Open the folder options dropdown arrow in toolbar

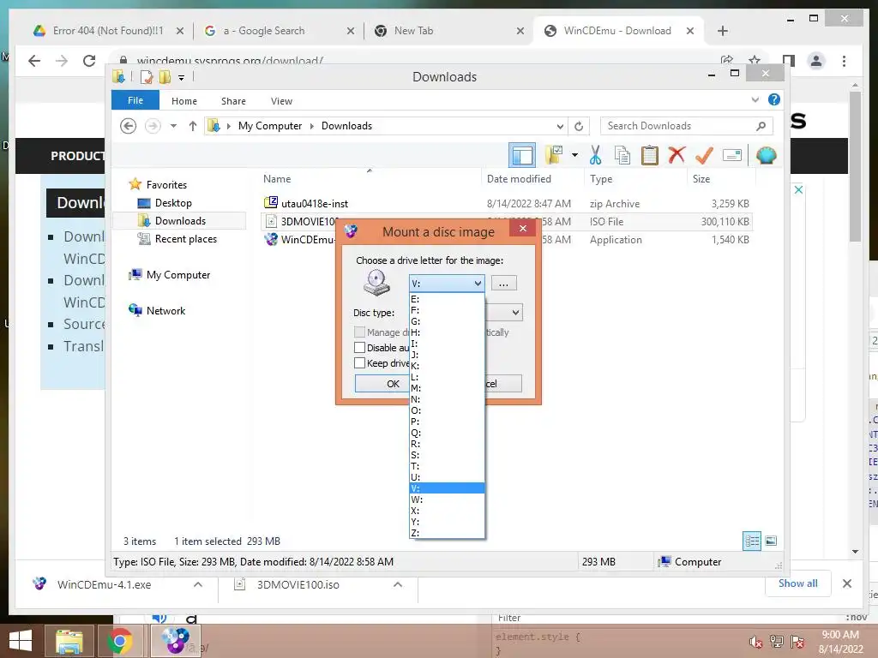[x=574, y=155]
